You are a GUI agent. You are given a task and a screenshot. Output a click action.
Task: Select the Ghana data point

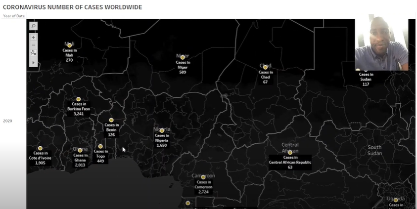point(80,150)
